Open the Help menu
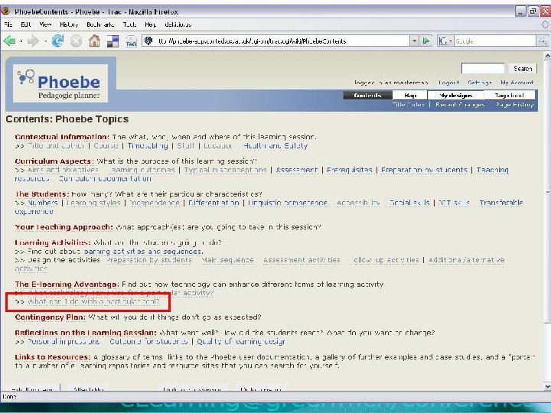This screenshot has width=551, height=413. (x=151, y=24)
